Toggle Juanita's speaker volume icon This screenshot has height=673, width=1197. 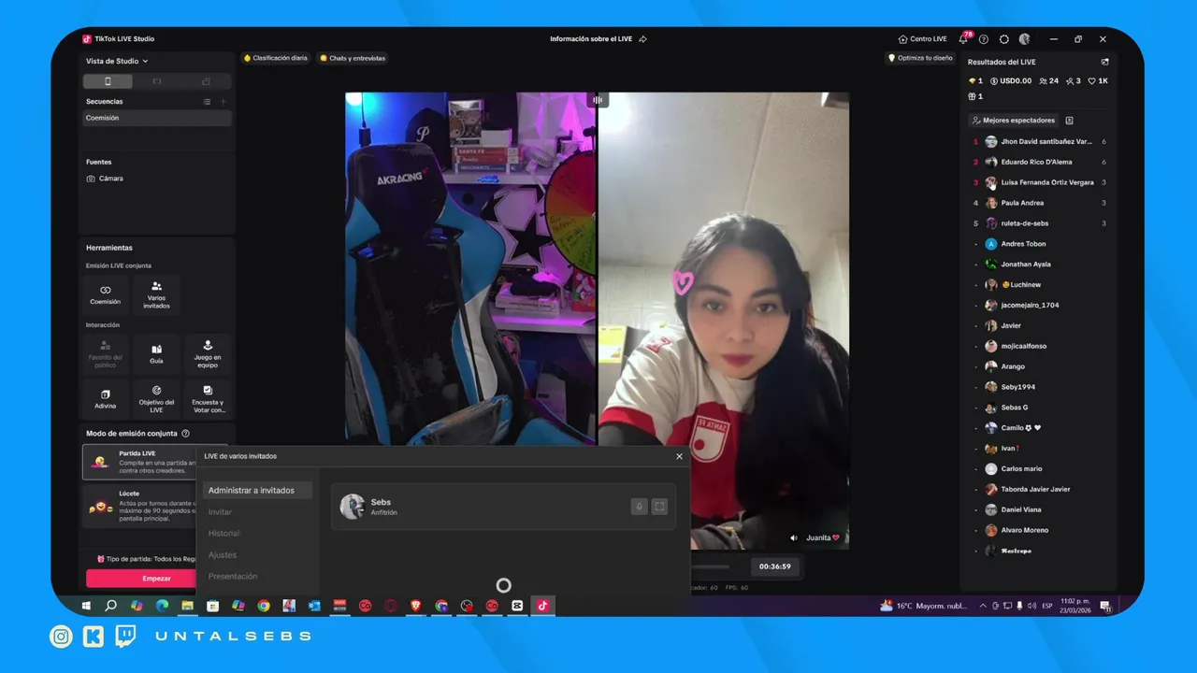(794, 538)
